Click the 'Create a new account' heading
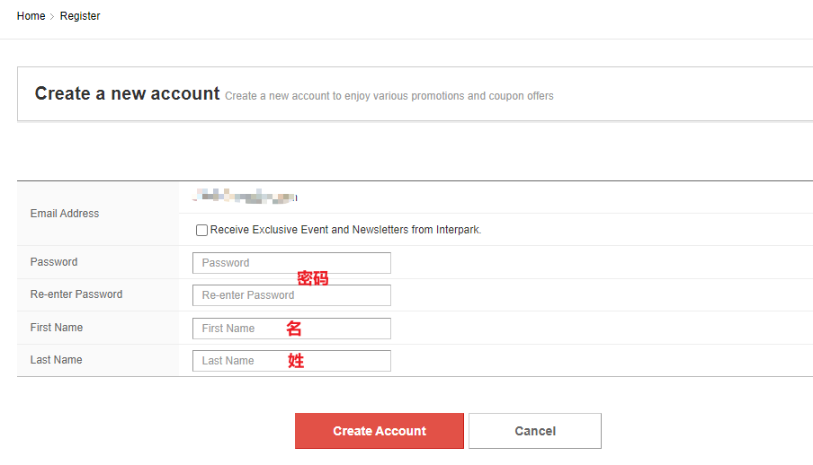 tap(127, 93)
